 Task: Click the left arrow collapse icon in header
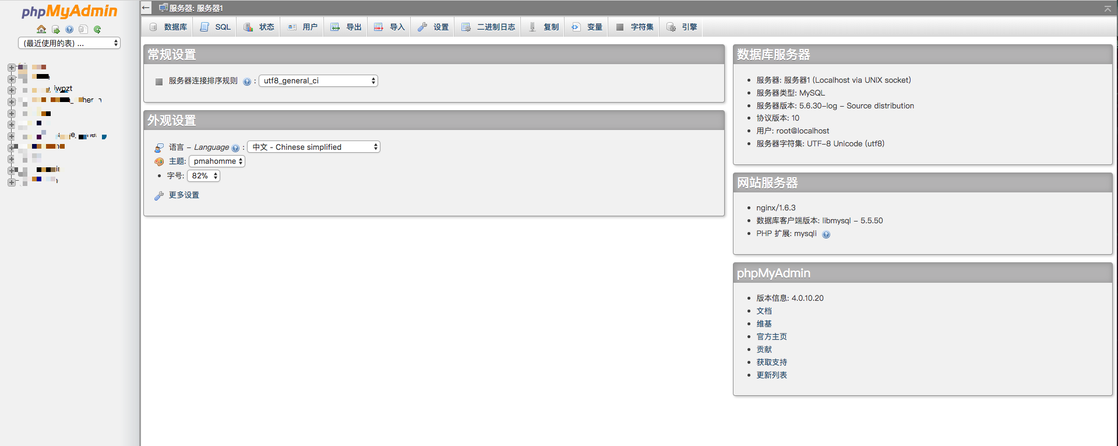(x=146, y=8)
